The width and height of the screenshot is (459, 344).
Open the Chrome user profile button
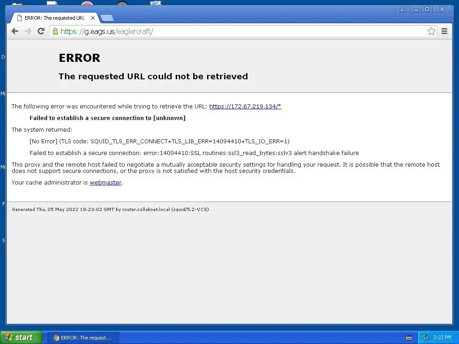(402, 9)
